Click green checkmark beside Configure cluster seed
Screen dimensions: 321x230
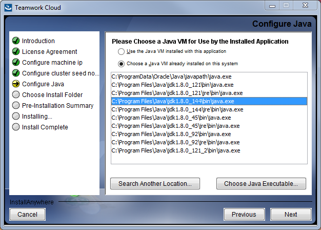[x=16, y=73]
